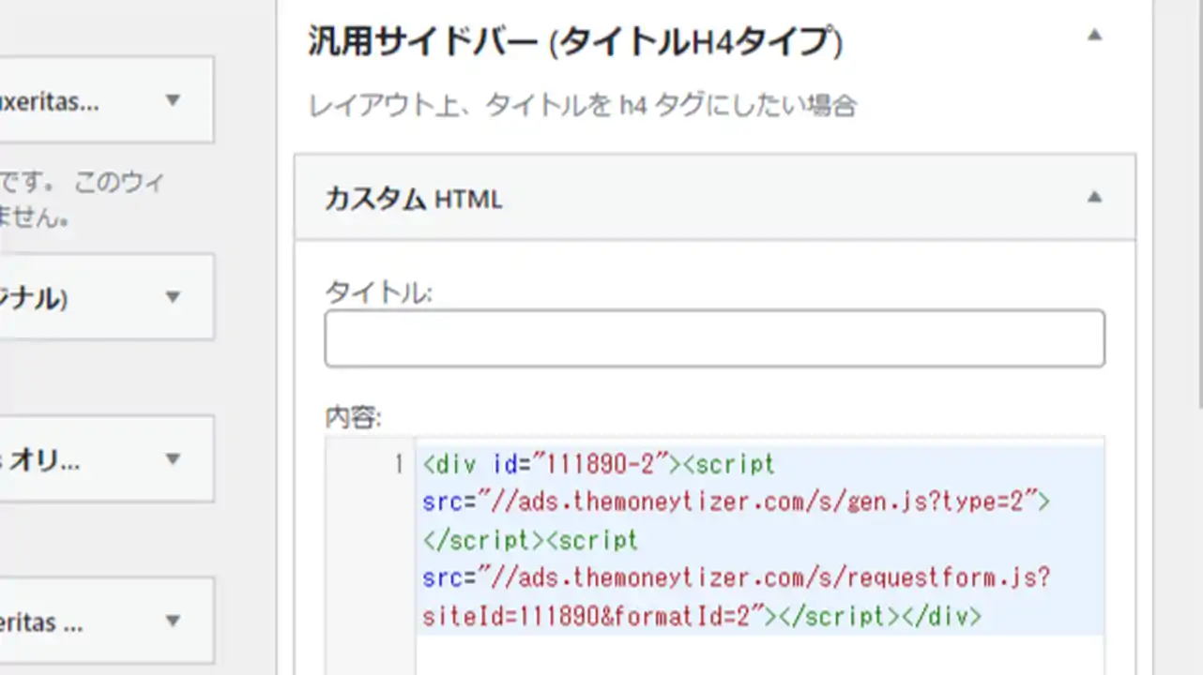Expand the widget ending in 'オリ...'
Screen dimensions: 1203x675
(172, 459)
